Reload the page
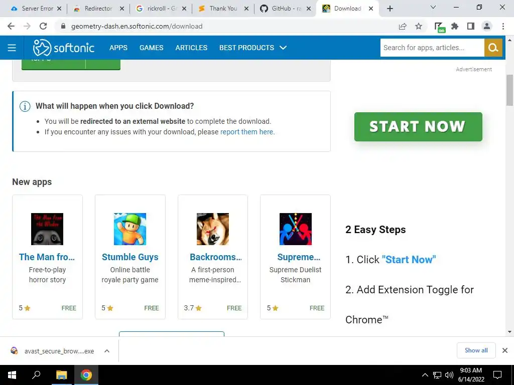The height and width of the screenshot is (385, 514). coord(43,26)
